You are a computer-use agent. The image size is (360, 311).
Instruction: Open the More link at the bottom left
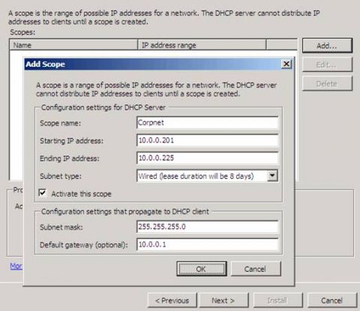[x=16, y=266]
